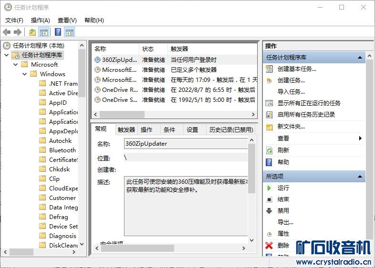Image resolution: width=375 pixels, height=268 pixels.
Task: Click the green 刷新 icon
Action: tap(269, 150)
